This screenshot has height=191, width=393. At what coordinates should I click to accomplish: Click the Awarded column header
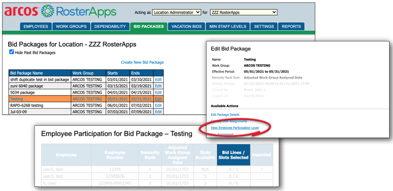tap(262, 155)
